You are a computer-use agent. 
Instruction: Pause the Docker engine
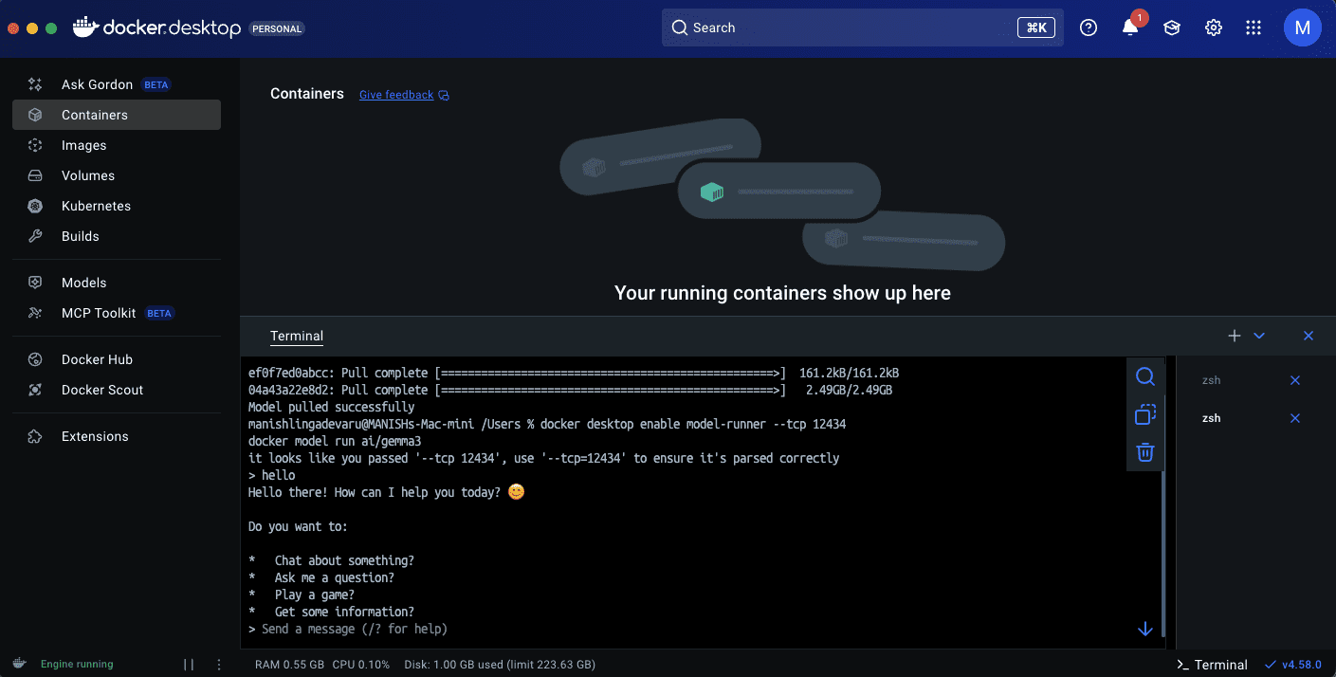pos(189,665)
